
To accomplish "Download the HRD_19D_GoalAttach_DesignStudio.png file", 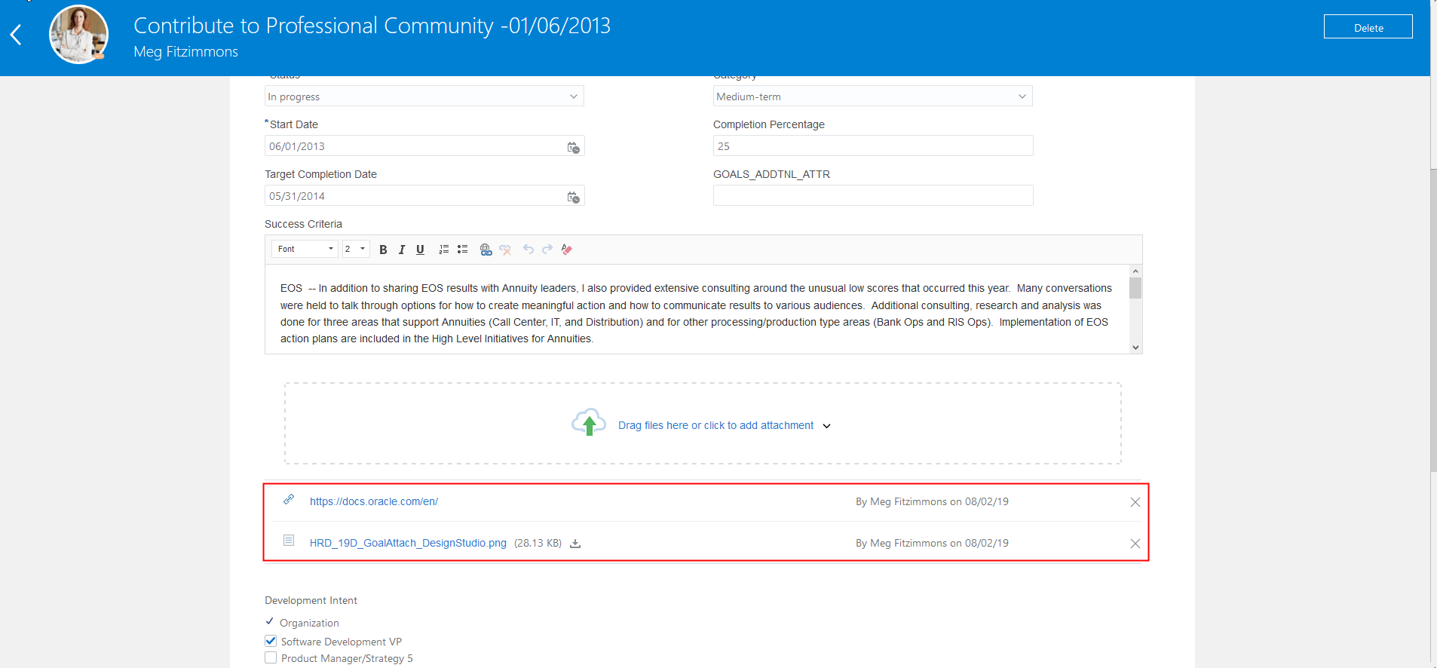I will 575,544.
